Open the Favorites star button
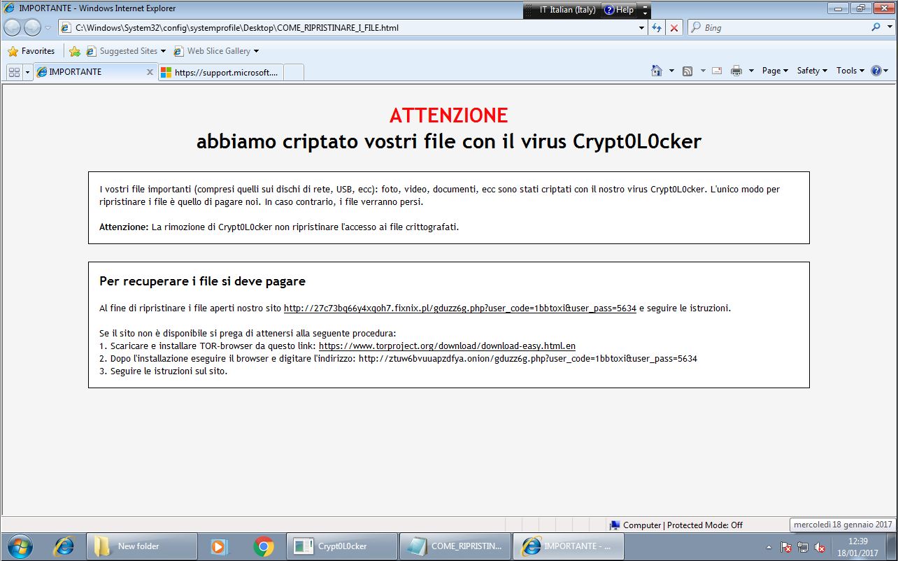 pyautogui.click(x=31, y=51)
